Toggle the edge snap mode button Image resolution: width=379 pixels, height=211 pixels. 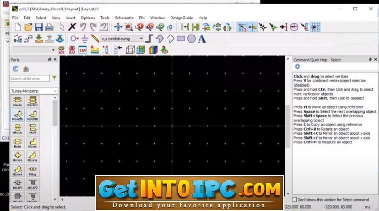click(x=305, y=27)
